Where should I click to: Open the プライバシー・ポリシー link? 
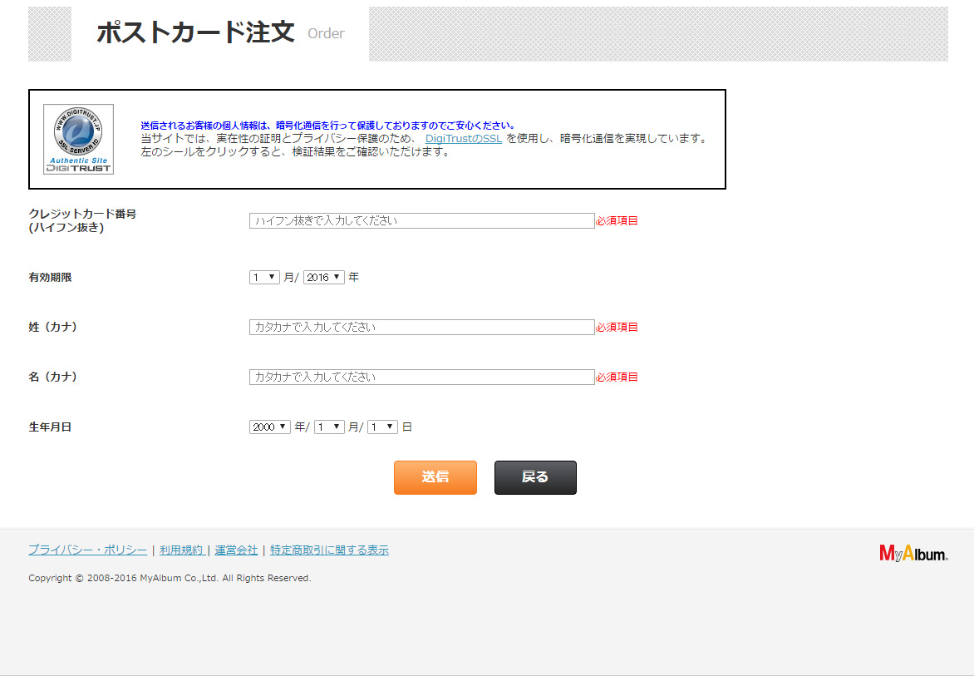click(87, 550)
